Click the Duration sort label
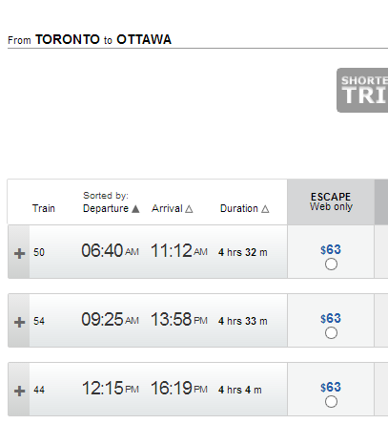 point(239,208)
